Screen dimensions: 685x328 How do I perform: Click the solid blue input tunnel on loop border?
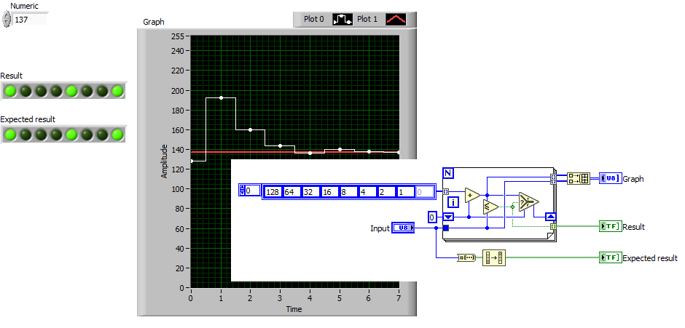[x=445, y=228]
